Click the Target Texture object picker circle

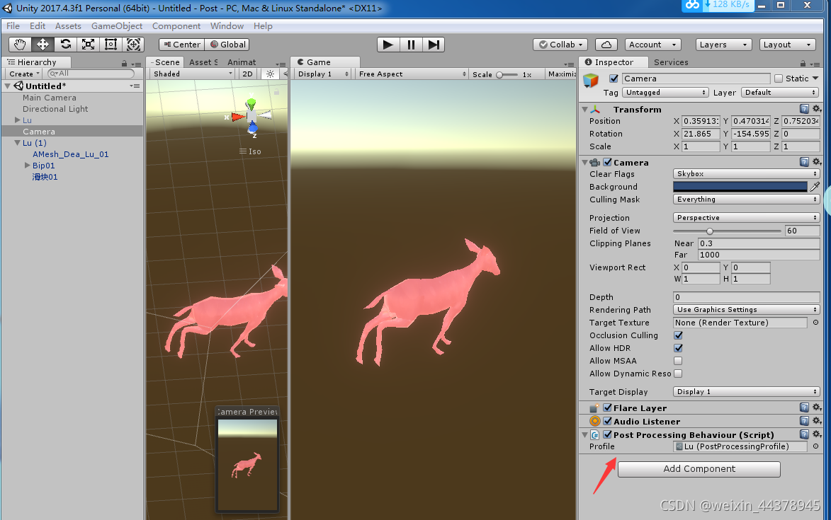pos(815,322)
